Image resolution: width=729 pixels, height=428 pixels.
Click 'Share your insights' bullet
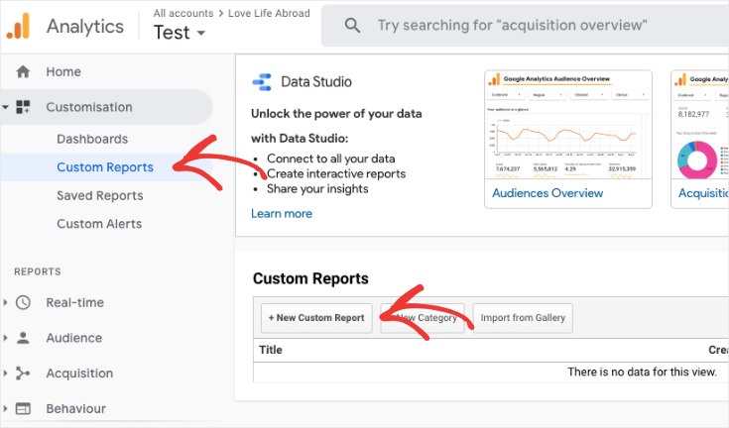point(317,189)
